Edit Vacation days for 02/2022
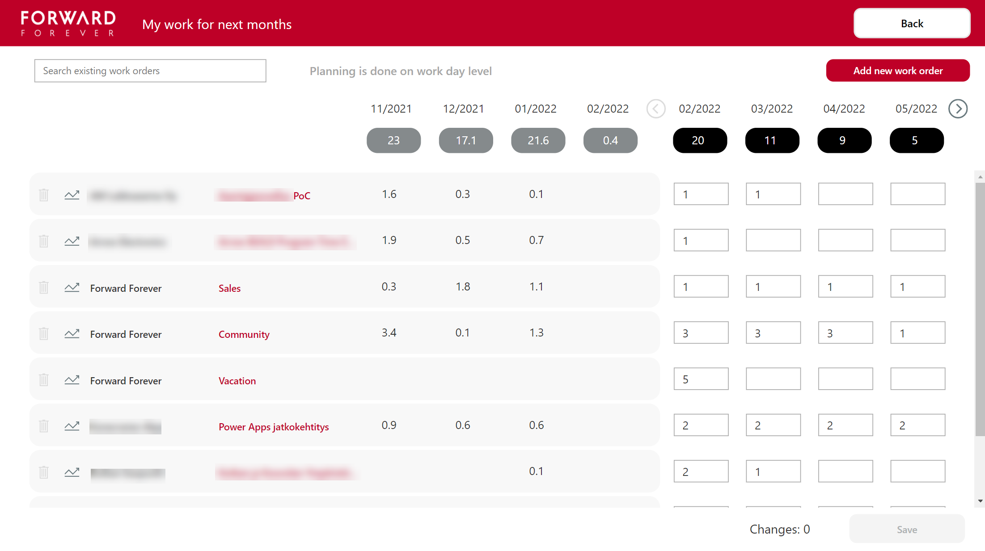 click(x=701, y=379)
